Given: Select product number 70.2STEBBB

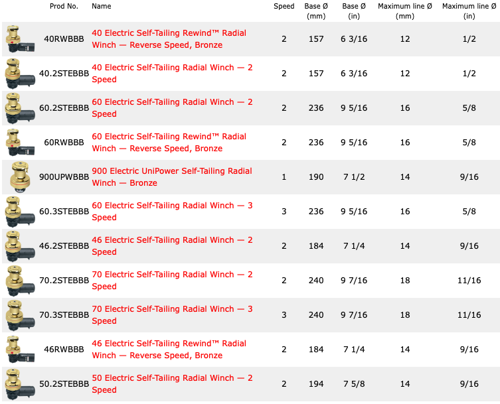Looking at the screenshot, I should click(x=64, y=281).
